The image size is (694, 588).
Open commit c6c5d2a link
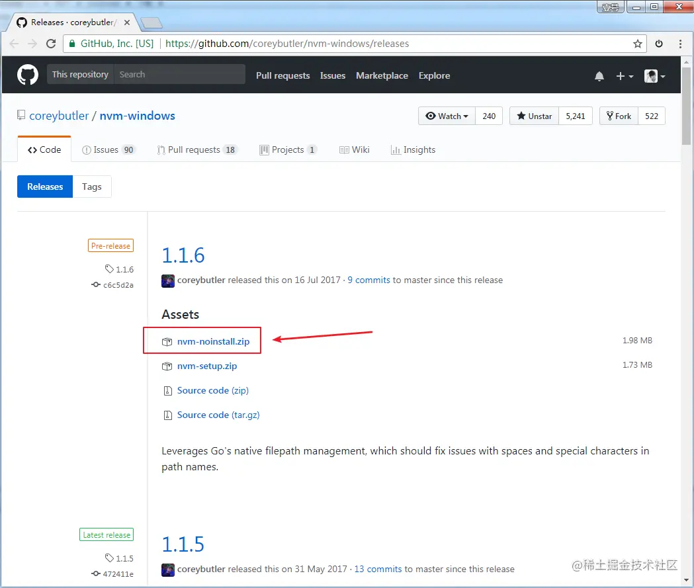[113, 285]
